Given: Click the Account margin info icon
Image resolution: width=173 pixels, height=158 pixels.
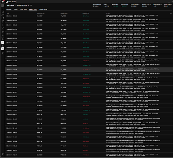Looking at the screenshot, I should tap(139, 5).
